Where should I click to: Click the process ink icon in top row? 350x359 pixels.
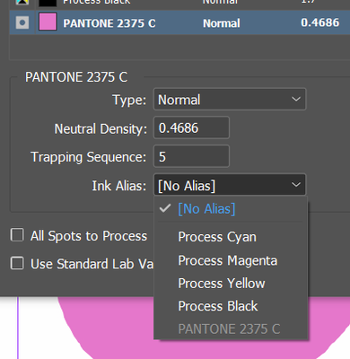[x=22, y=2]
